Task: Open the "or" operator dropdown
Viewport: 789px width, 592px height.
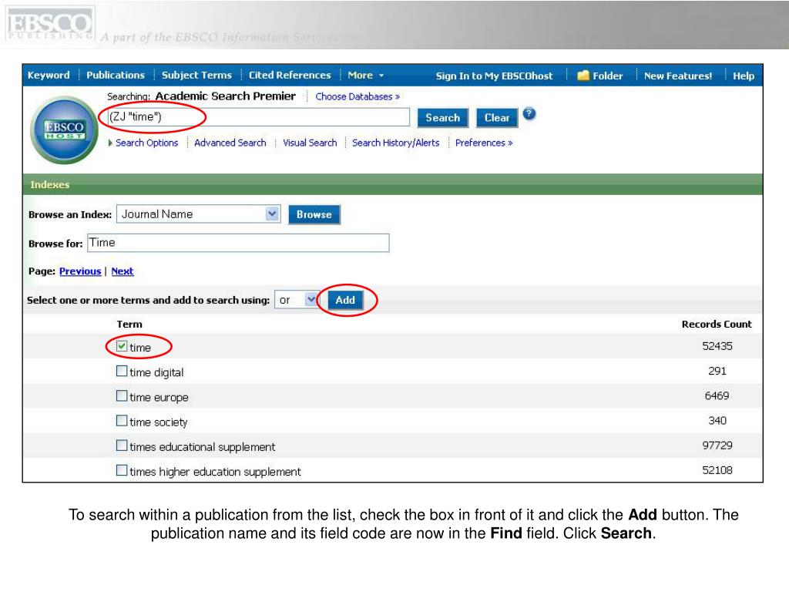Action: pyautogui.click(x=311, y=300)
